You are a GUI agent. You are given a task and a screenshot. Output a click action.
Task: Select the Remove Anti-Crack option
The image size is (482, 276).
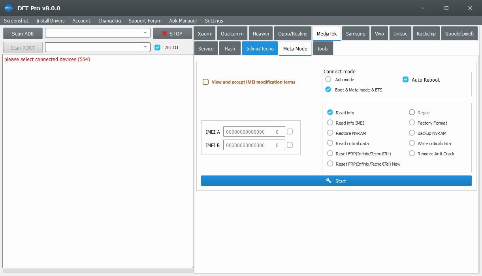click(x=412, y=153)
